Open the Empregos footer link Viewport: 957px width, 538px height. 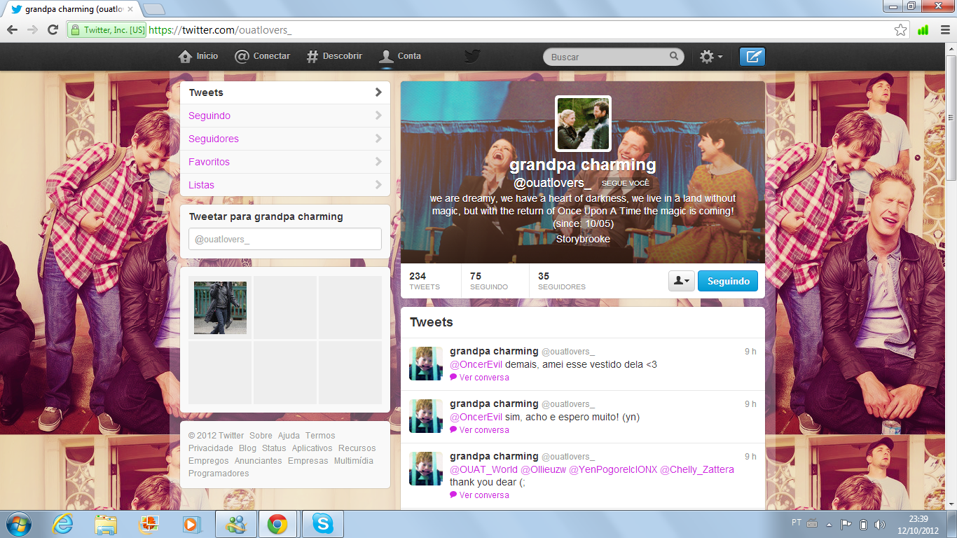tap(209, 461)
